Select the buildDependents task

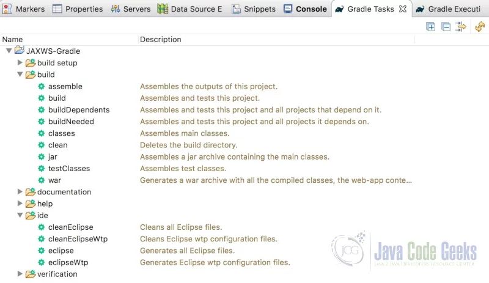[x=79, y=109]
